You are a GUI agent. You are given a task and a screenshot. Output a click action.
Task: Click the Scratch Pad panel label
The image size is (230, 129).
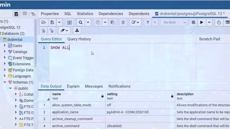210,39
